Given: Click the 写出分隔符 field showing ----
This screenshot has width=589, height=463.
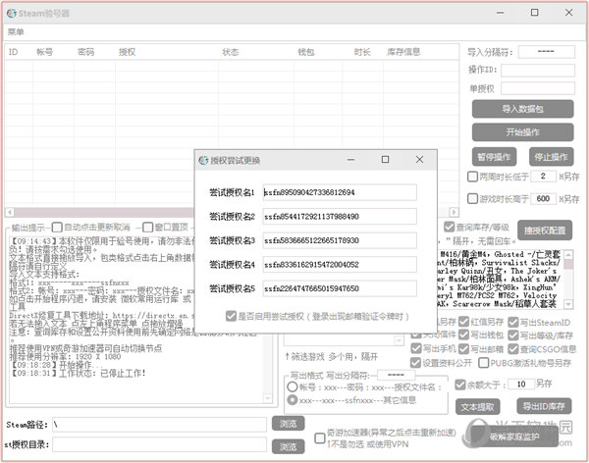Looking at the screenshot, I should click(396, 375).
